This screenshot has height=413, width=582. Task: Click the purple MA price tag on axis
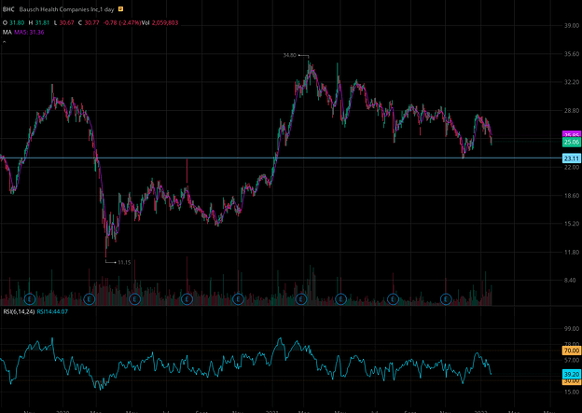[x=572, y=134]
